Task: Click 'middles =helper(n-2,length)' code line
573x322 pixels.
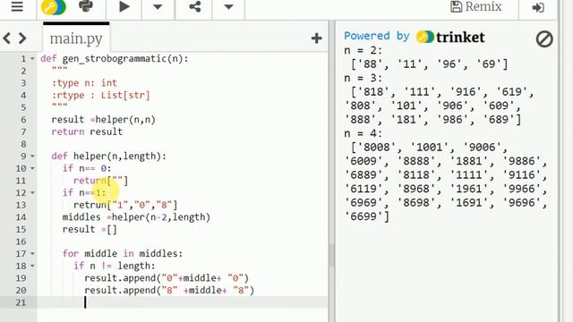Action: tap(136, 217)
